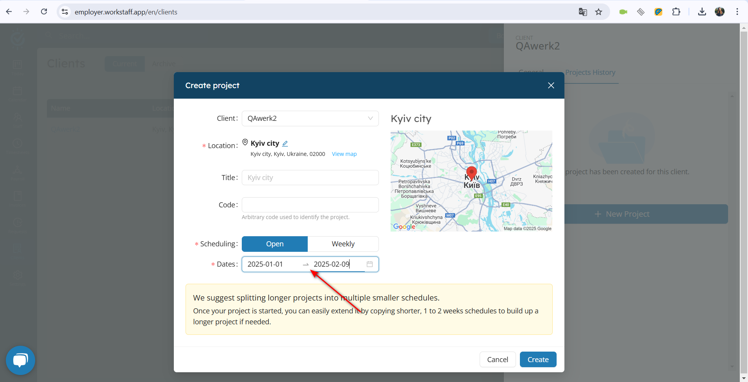Close the Create project dialog
Viewport: 748px width, 382px height.
(551, 85)
